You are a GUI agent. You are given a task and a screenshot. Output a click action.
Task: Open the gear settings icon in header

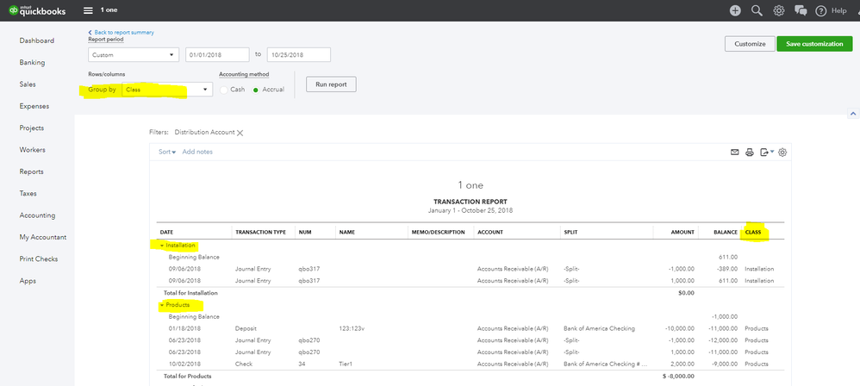779,10
